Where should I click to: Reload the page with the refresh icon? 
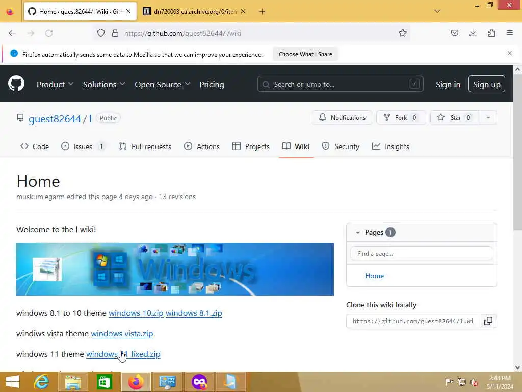pyautogui.click(x=49, y=33)
